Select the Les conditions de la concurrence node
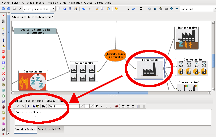The width and height of the screenshot is (216, 137). [x=35, y=31]
